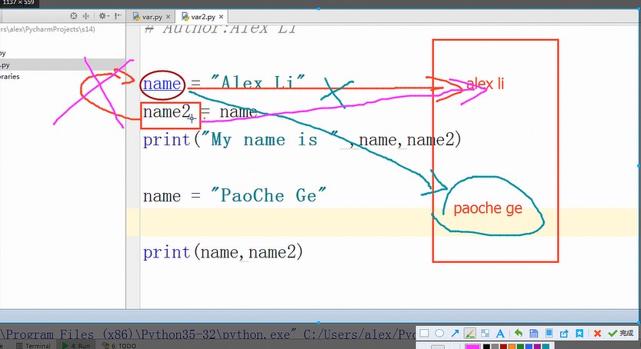The image size is (641, 349).
Task: Select the rectangle annotation tool
Action: [424, 334]
